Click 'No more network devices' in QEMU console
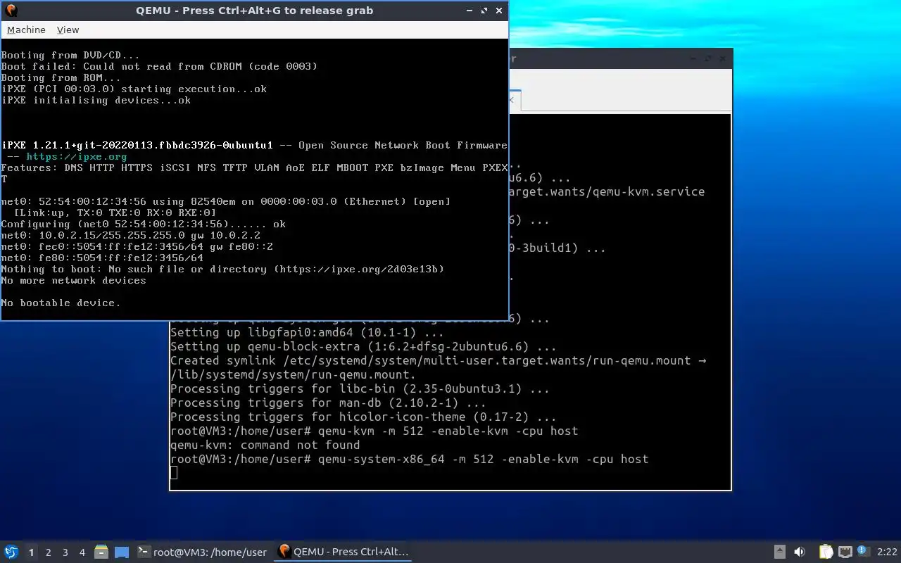This screenshot has width=901, height=563. pos(74,280)
